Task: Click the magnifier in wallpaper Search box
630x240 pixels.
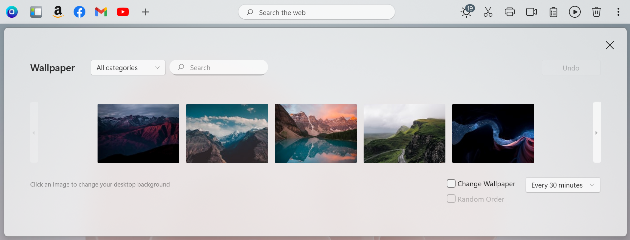Action: pyautogui.click(x=181, y=67)
